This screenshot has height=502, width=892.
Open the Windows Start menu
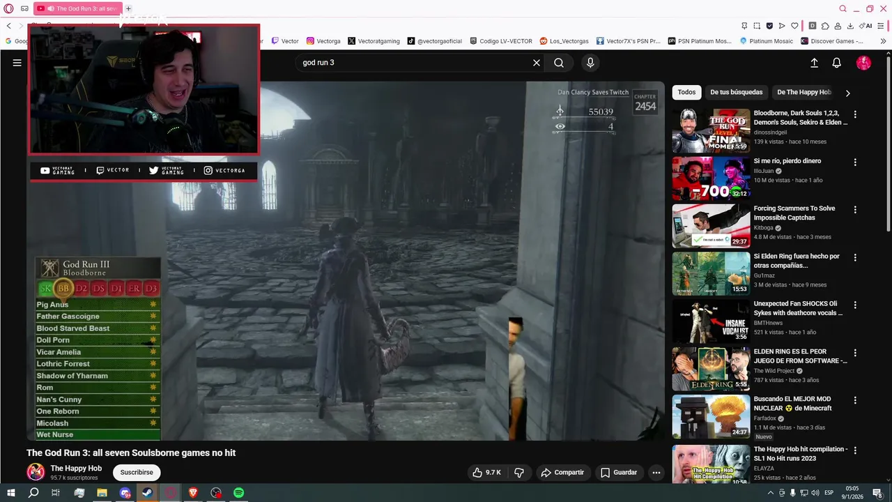[10, 493]
